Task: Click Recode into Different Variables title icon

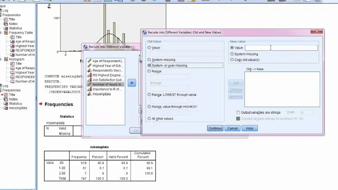Action: coord(85,47)
